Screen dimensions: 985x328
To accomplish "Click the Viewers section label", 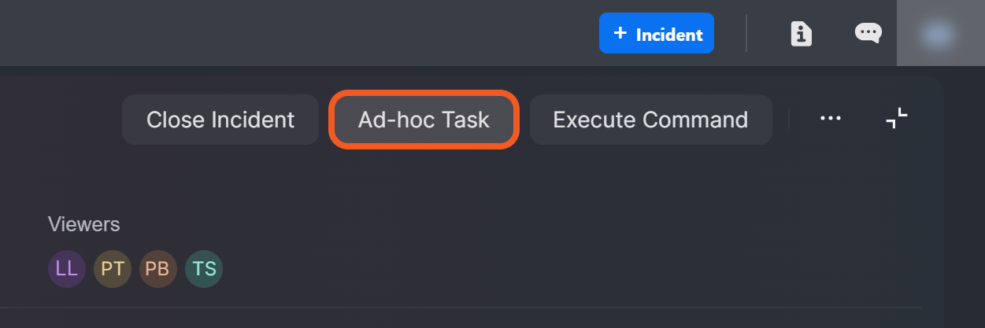I will coord(83,224).
